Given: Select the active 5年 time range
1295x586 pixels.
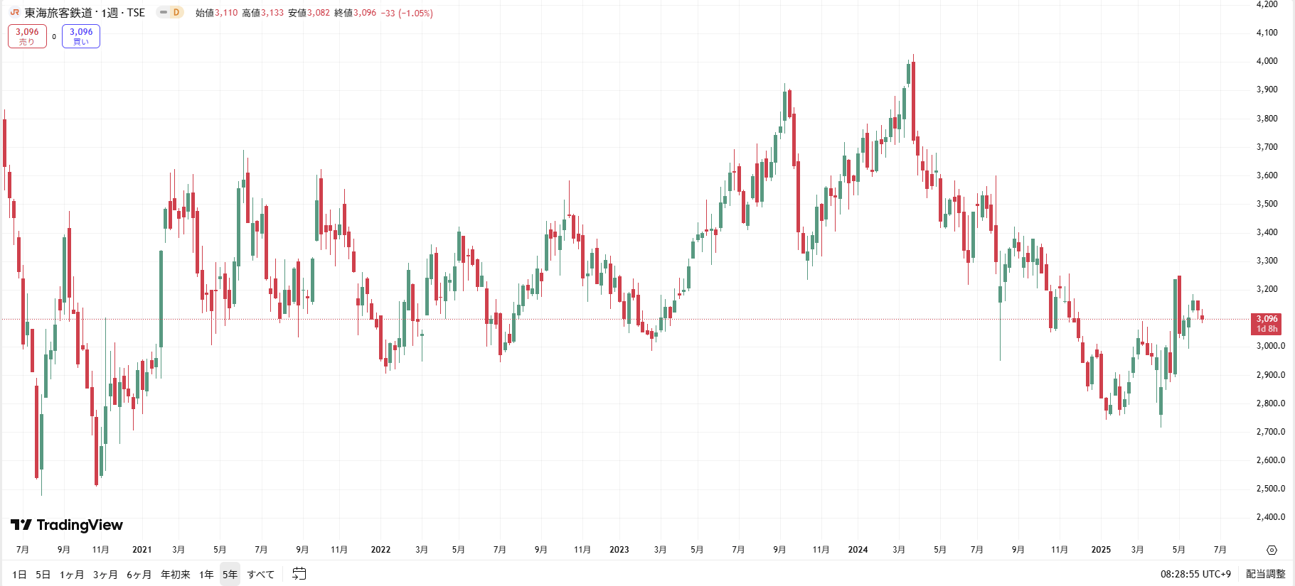Looking at the screenshot, I should pos(230,574).
